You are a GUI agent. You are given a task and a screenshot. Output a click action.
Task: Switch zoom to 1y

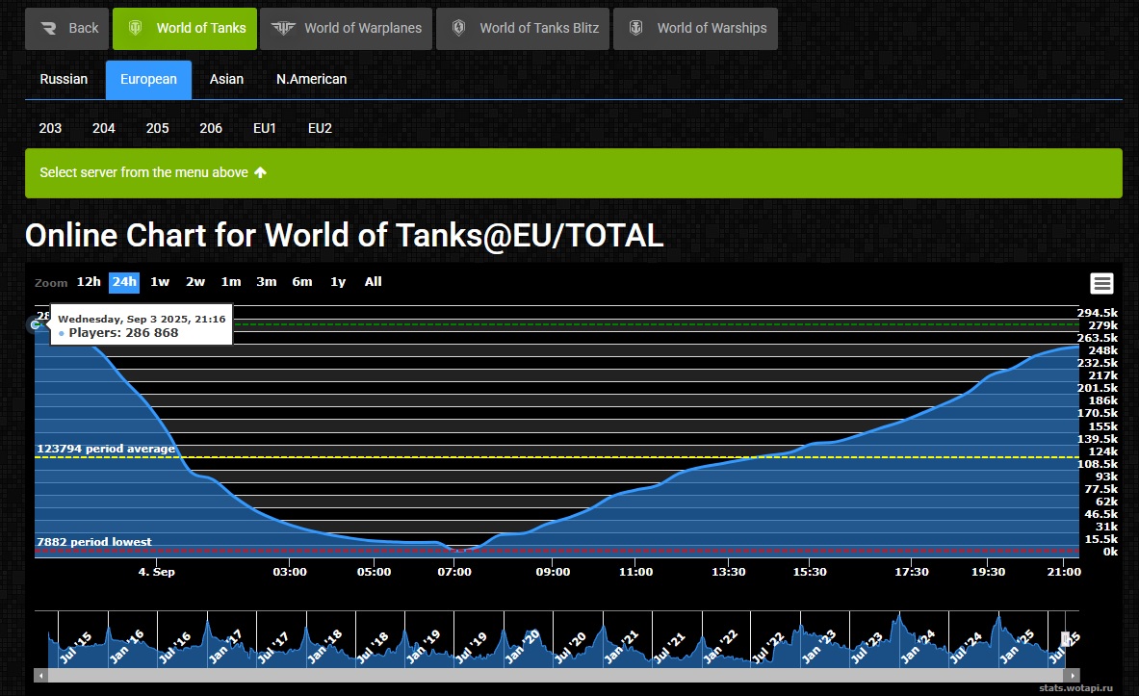(338, 282)
